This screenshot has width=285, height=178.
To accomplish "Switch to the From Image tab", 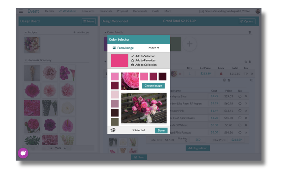I will (x=123, y=48).
